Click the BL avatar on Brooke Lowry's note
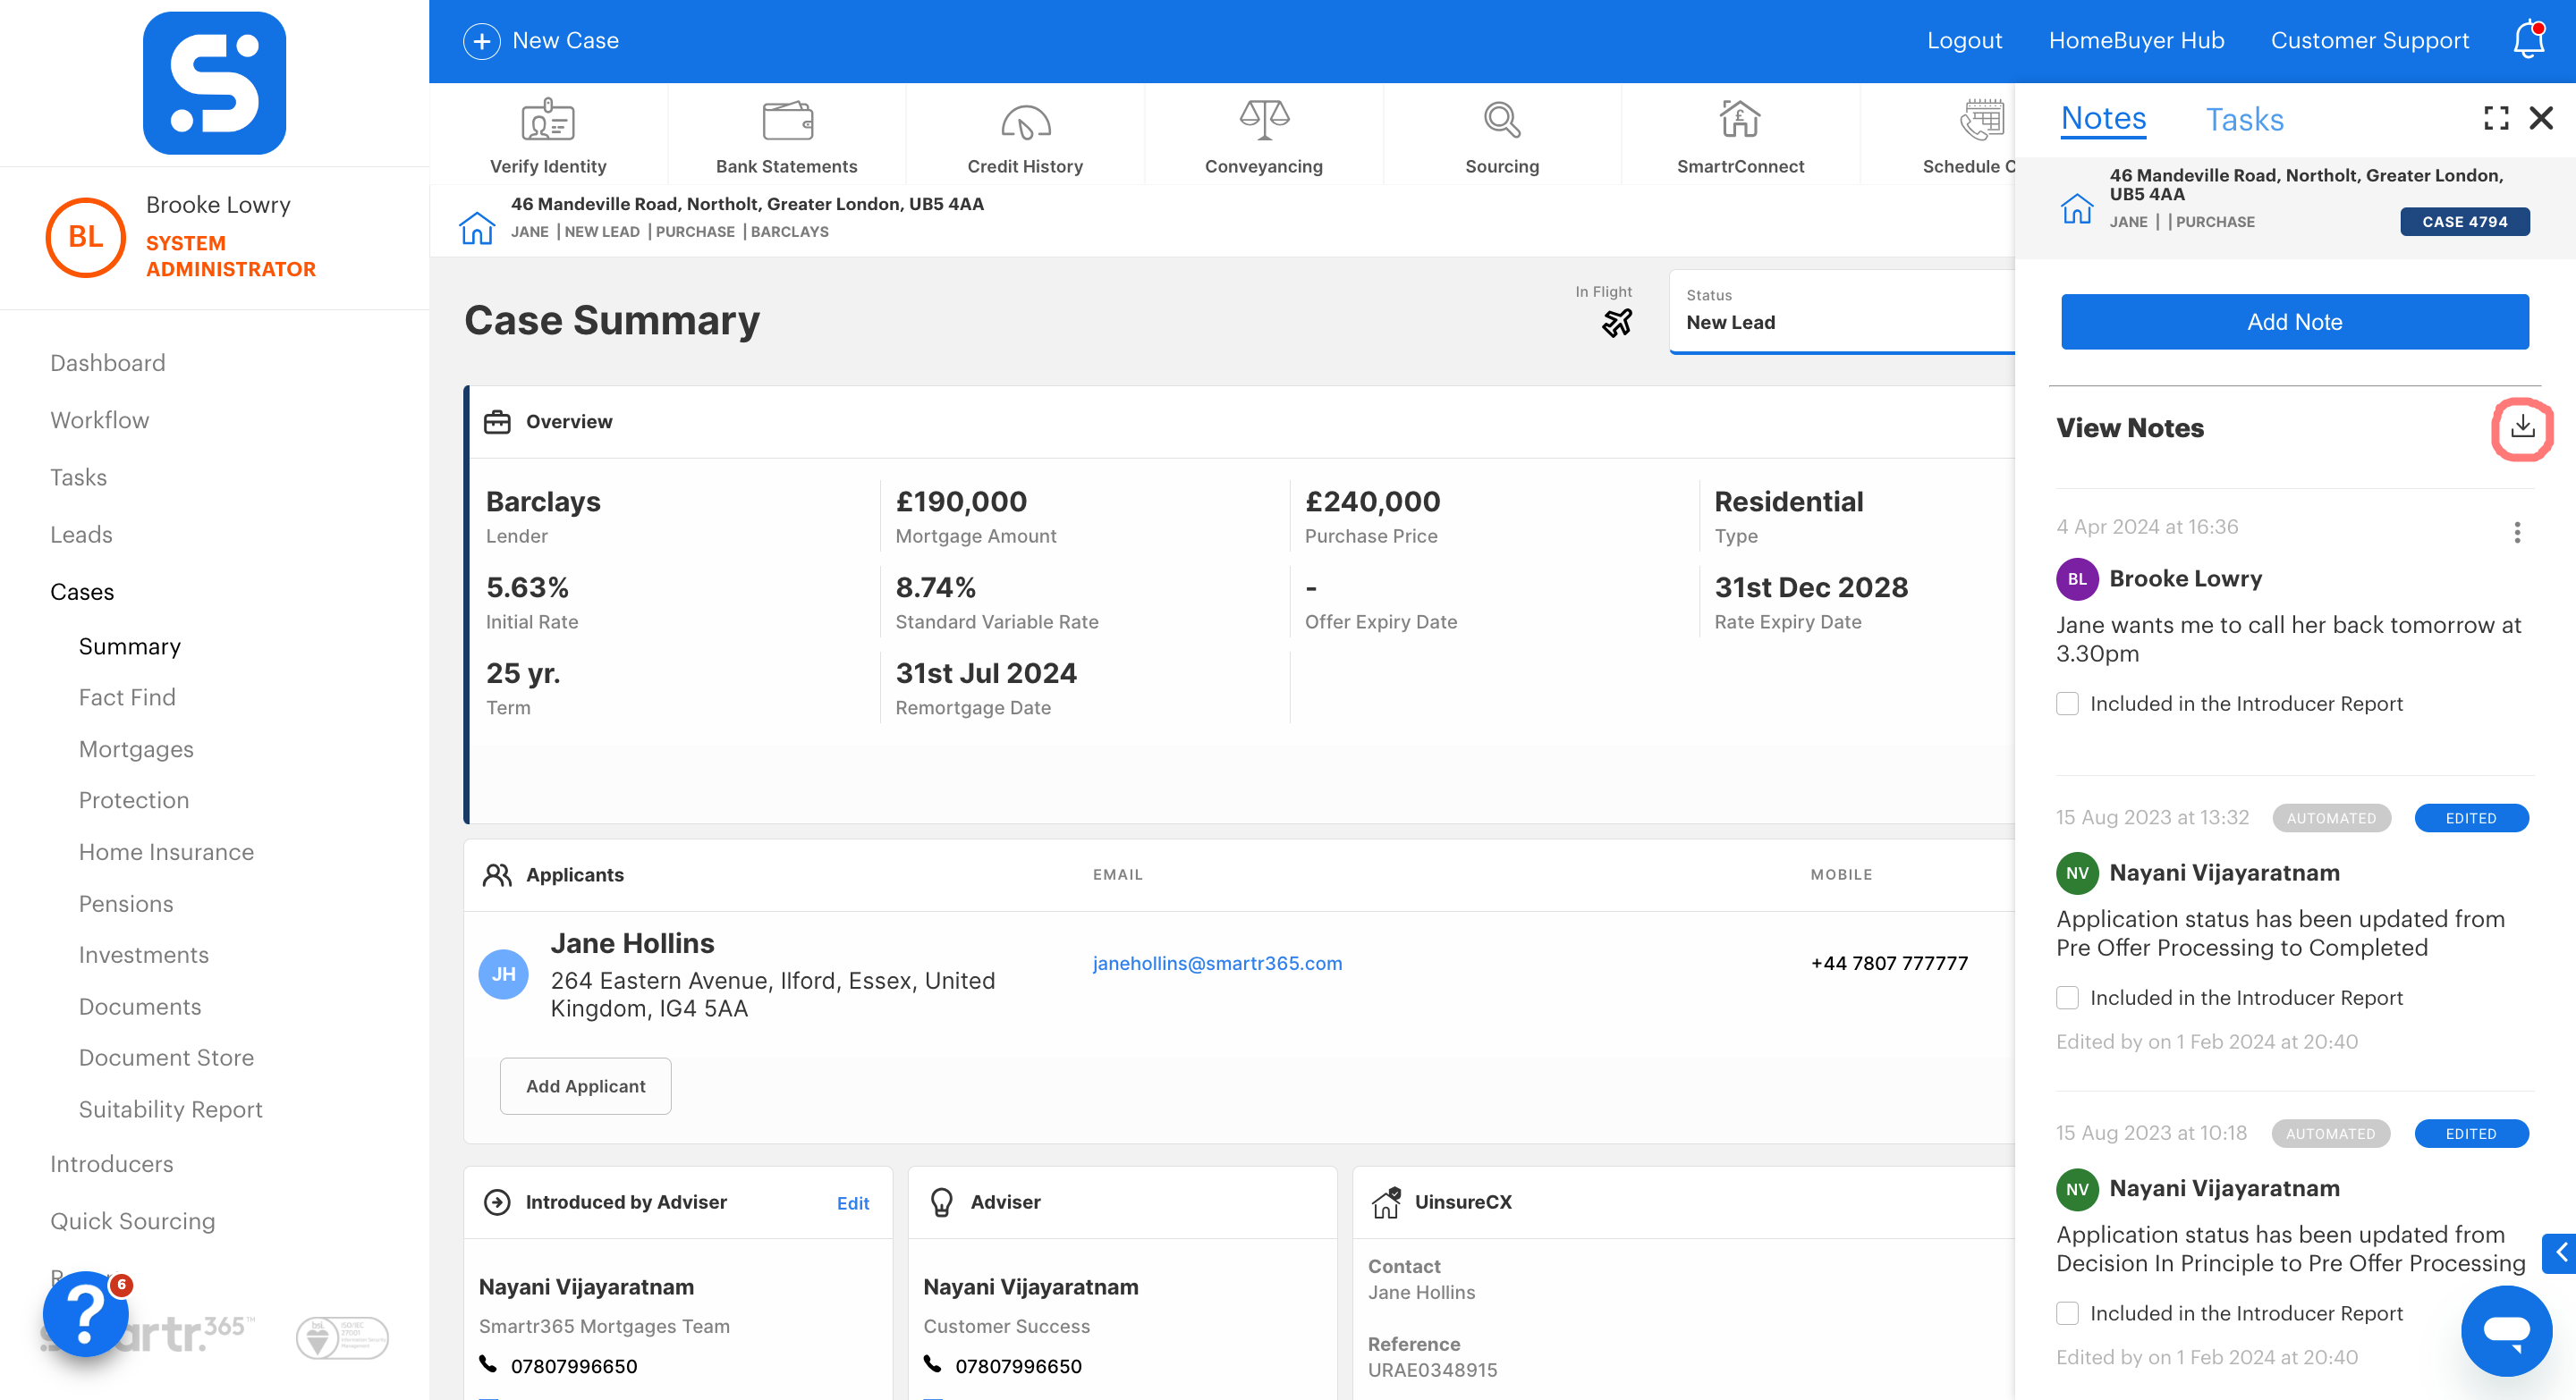 click(2077, 579)
